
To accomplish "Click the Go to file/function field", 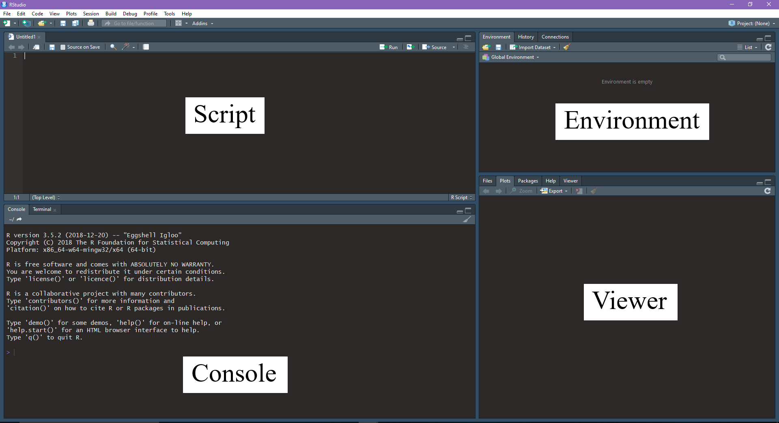I will tap(134, 24).
